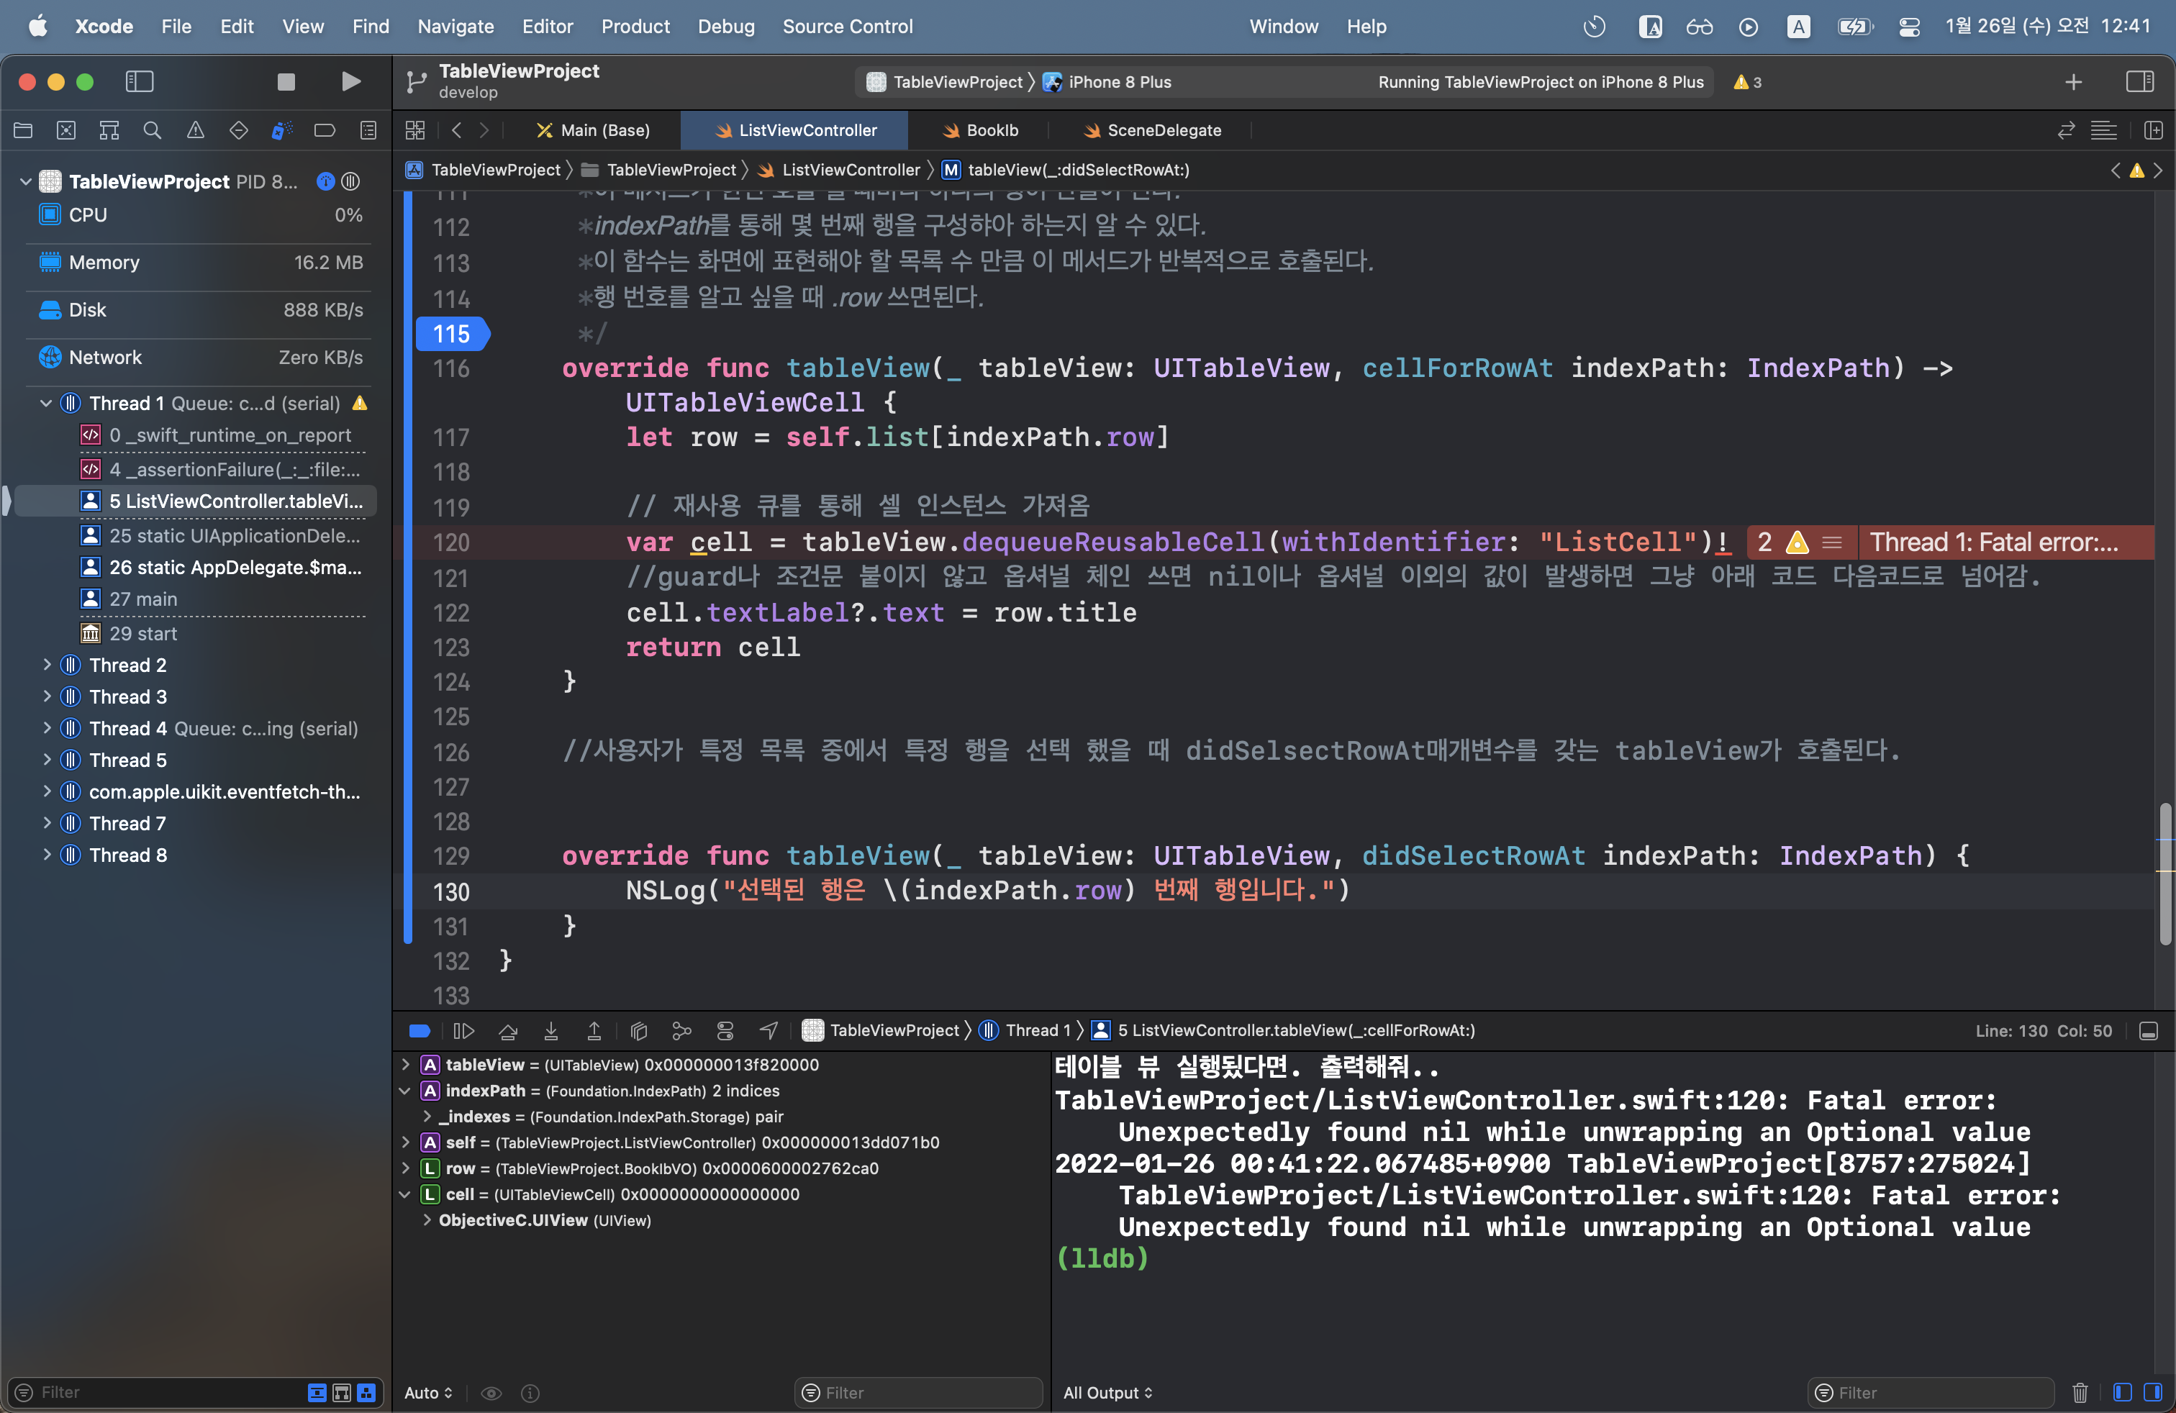
Task: Open the Find navigator magnifier icon
Action: click(152, 131)
